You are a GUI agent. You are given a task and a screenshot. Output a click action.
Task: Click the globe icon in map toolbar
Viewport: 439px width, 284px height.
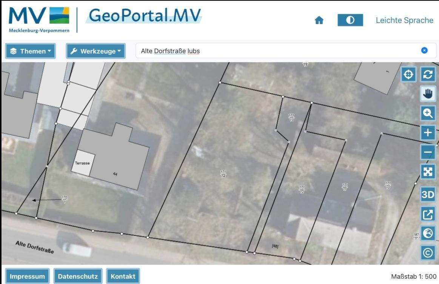[x=428, y=233]
